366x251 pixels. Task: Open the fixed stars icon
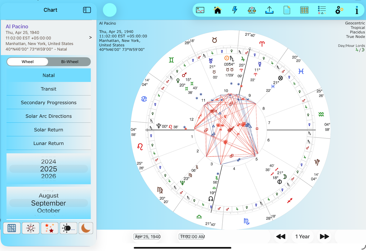[x=49, y=228]
